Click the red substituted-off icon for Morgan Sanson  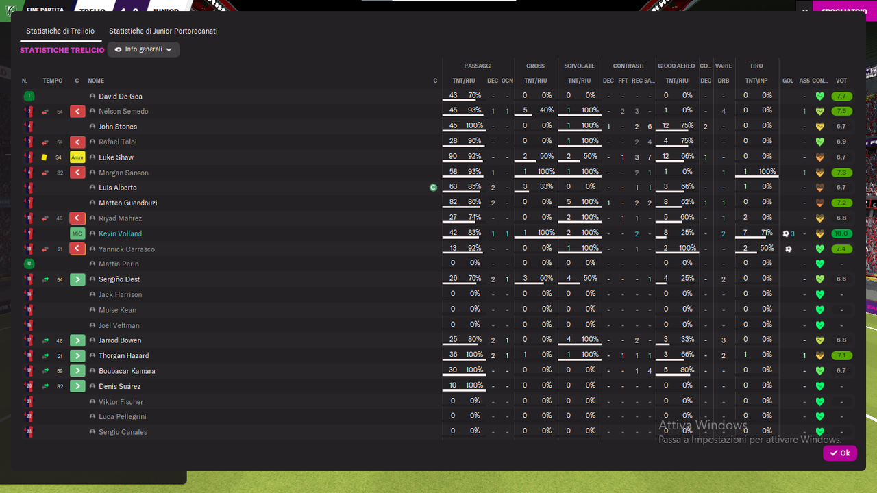(77, 173)
